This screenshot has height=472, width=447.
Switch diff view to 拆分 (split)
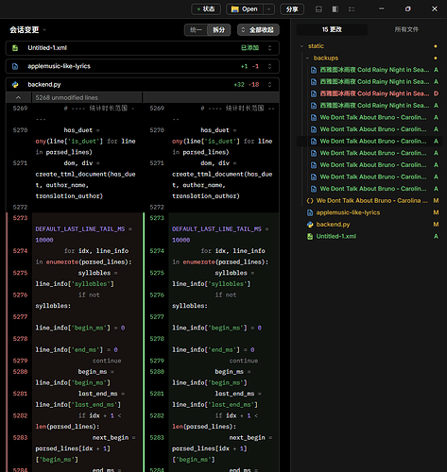[x=219, y=30]
